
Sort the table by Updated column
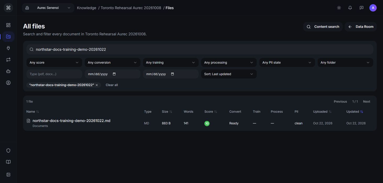point(355,112)
